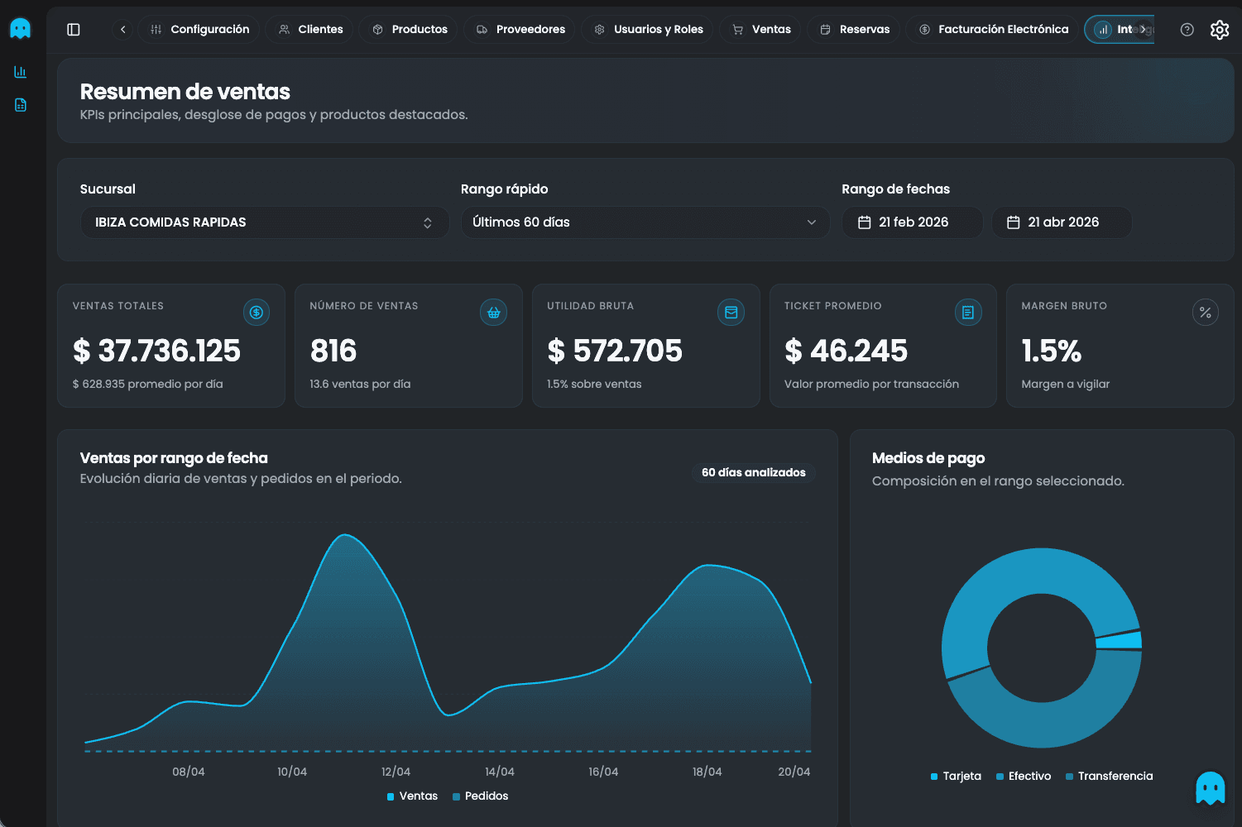1242x827 pixels.
Task: Toggle the Ventas series in chart legend
Action: pyautogui.click(x=411, y=796)
